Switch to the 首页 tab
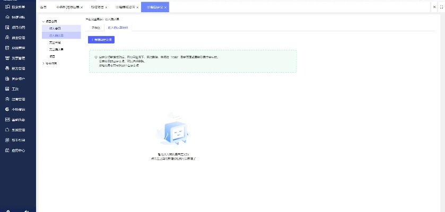 coord(43,7)
